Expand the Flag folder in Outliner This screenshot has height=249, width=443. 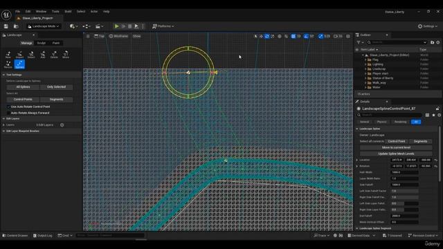point(365,60)
